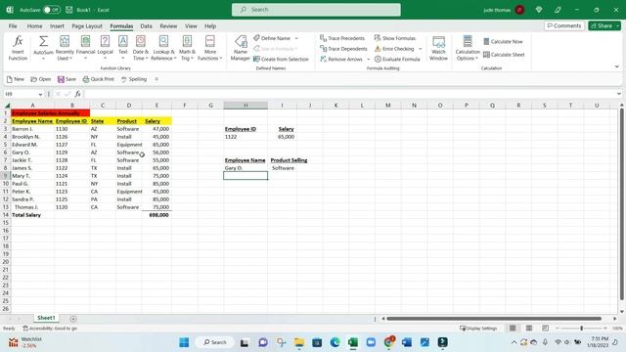
Task: Open Lookup & Reference functions
Action: pyautogui.click(x=163, y=48)
